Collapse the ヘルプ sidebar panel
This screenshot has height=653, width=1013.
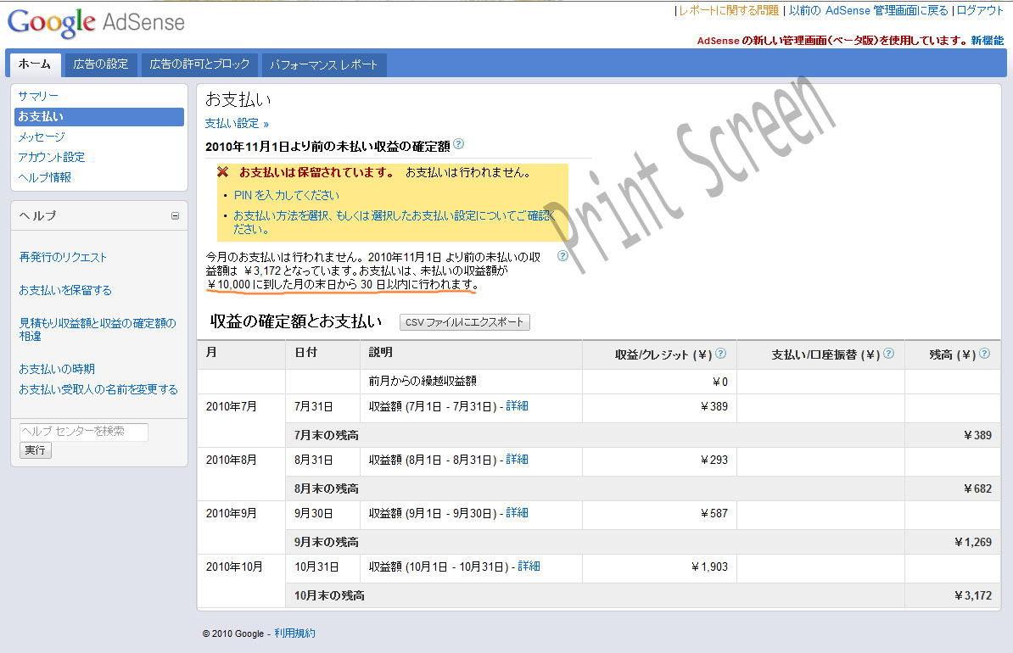175,215
